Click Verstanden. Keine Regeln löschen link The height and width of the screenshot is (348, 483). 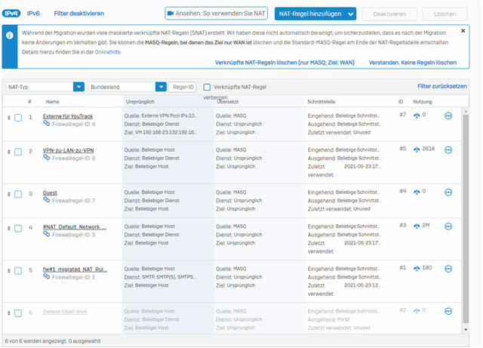(413, 63)
